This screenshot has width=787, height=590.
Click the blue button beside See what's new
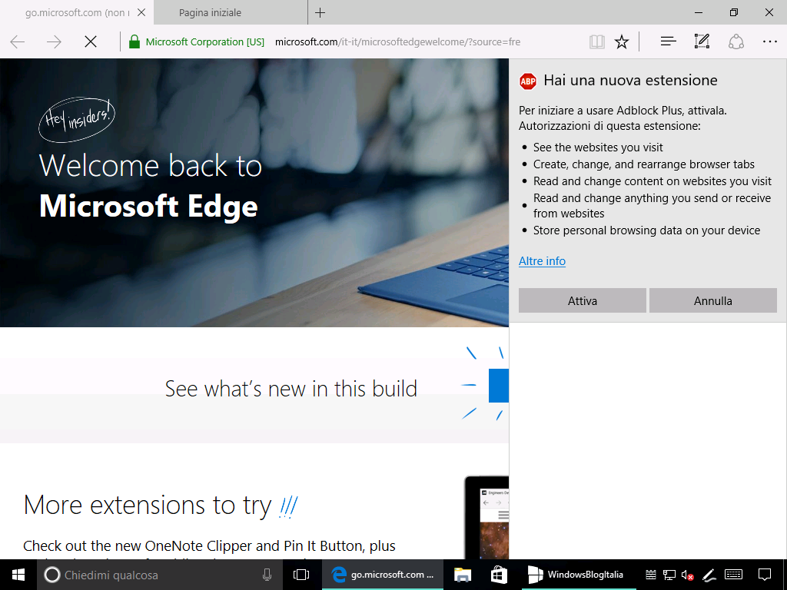498,385
